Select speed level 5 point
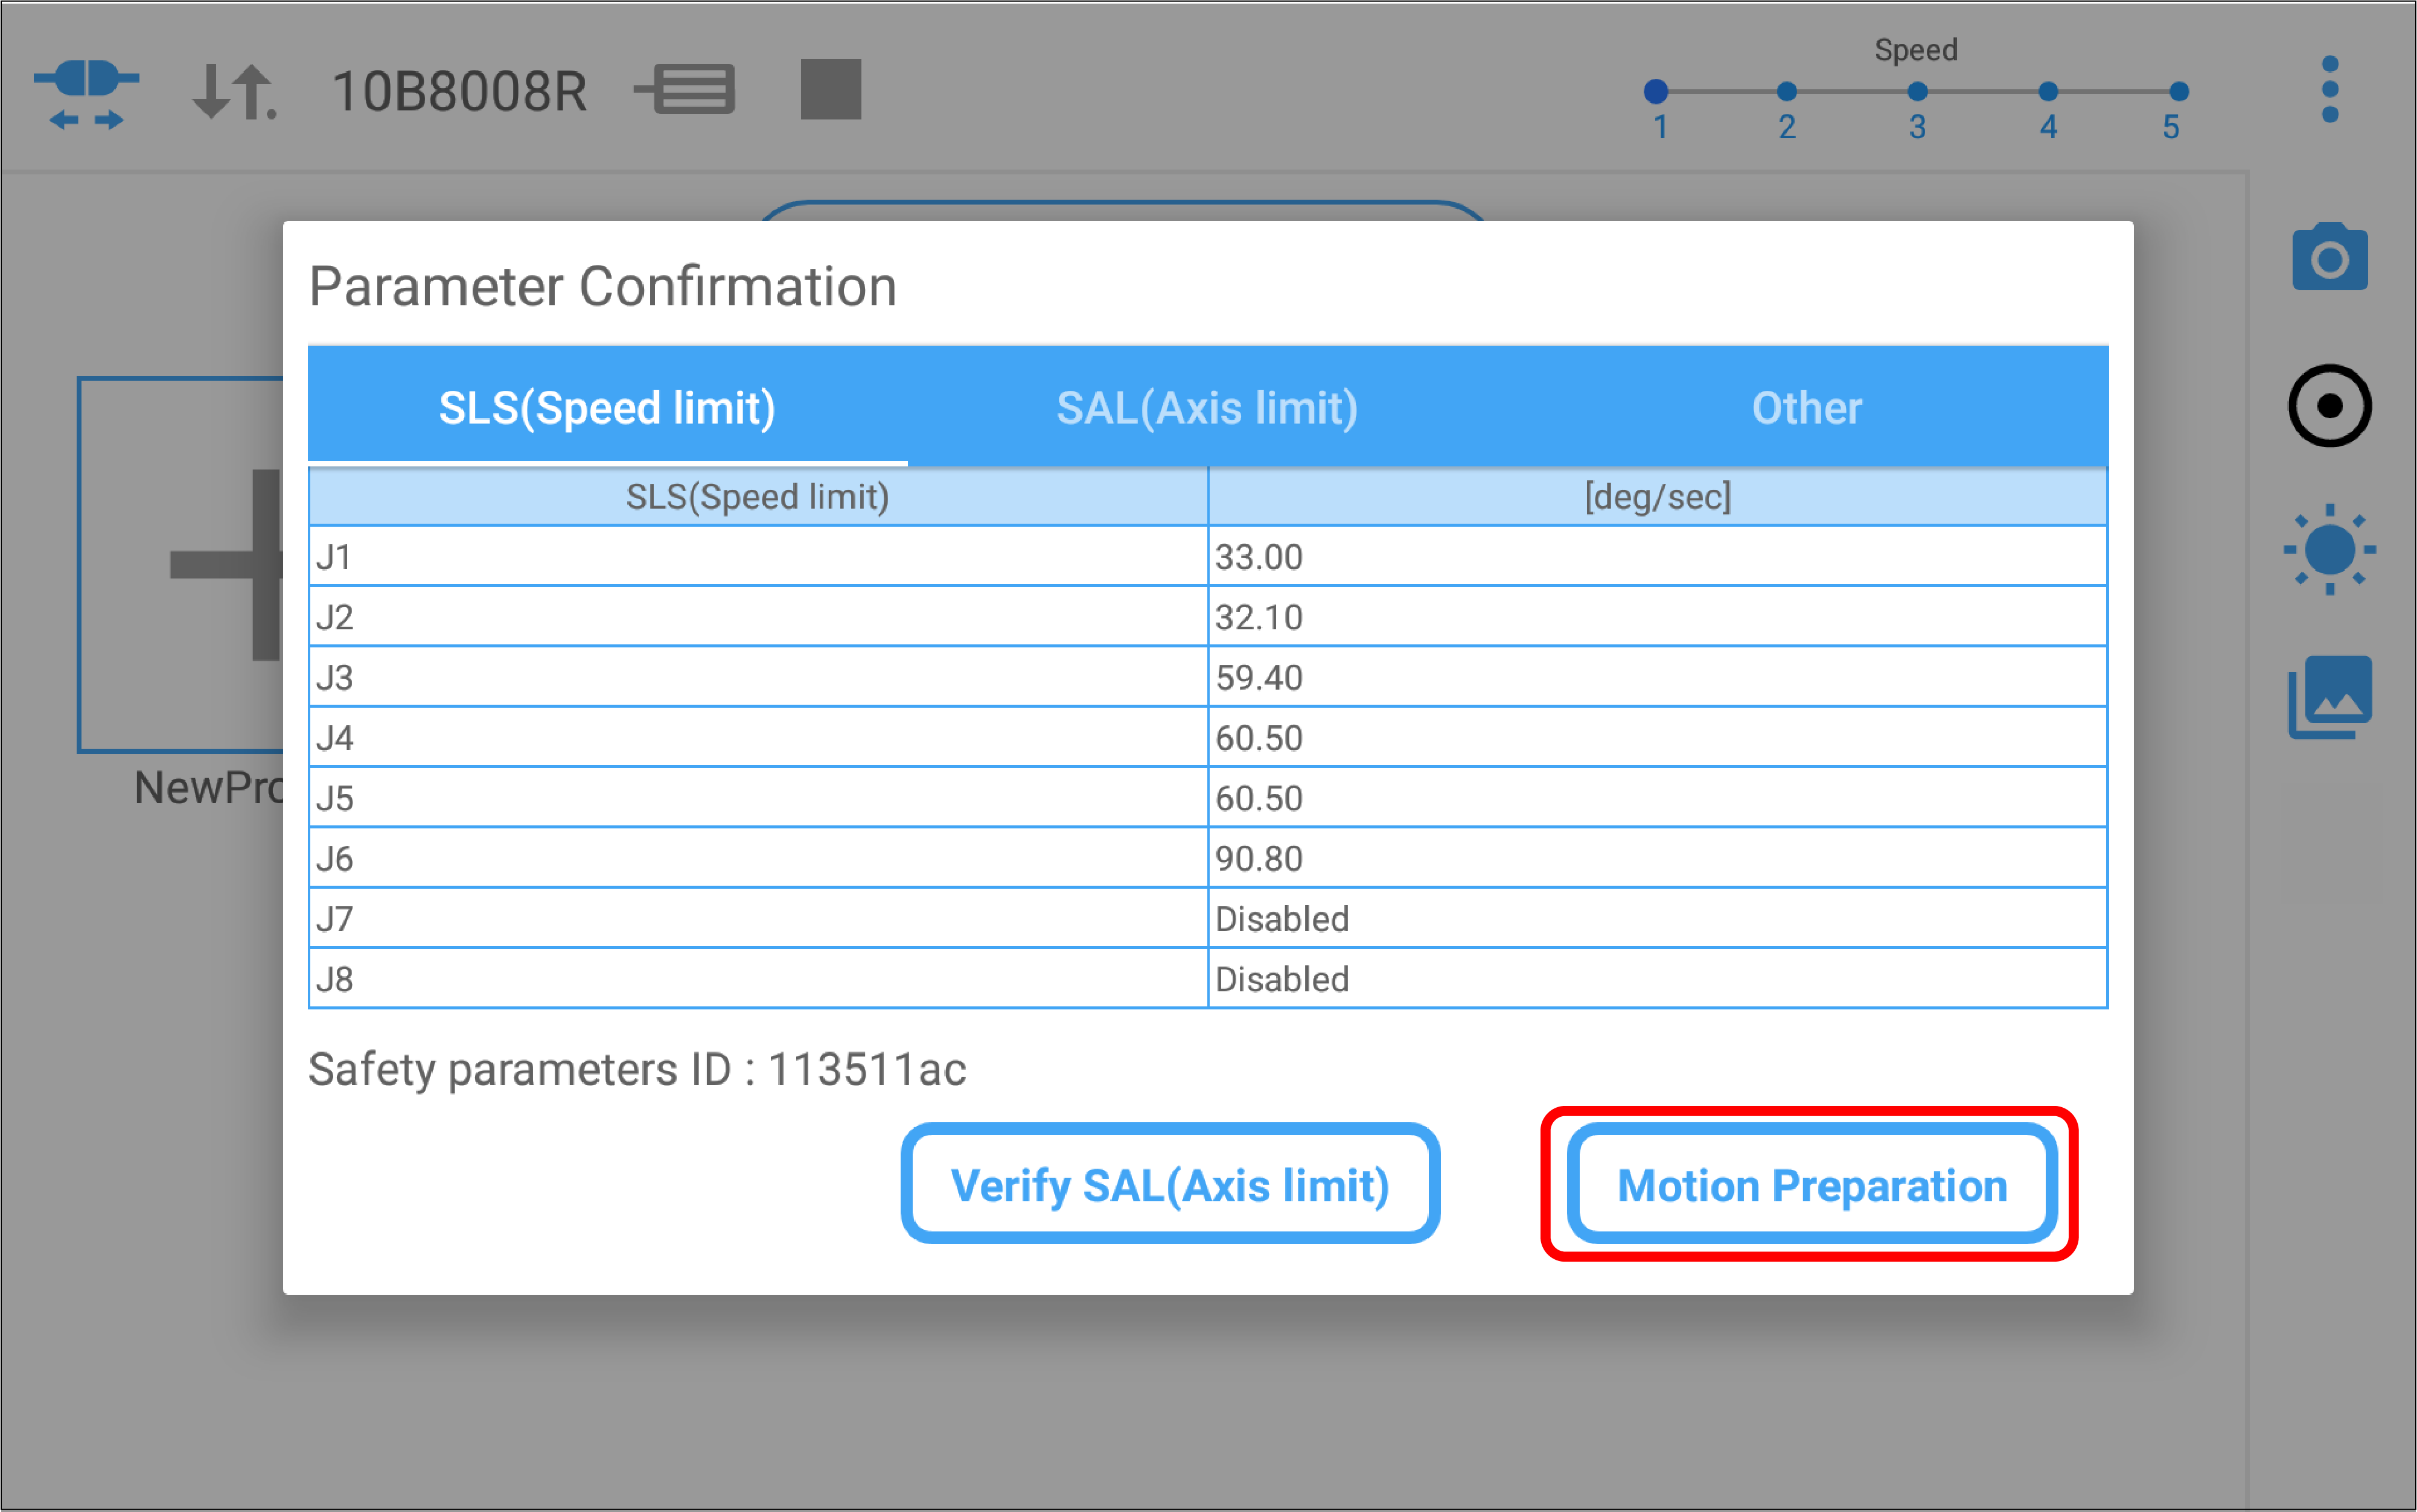The width and height of the screenshot is (2417, 1512). 2179,92
